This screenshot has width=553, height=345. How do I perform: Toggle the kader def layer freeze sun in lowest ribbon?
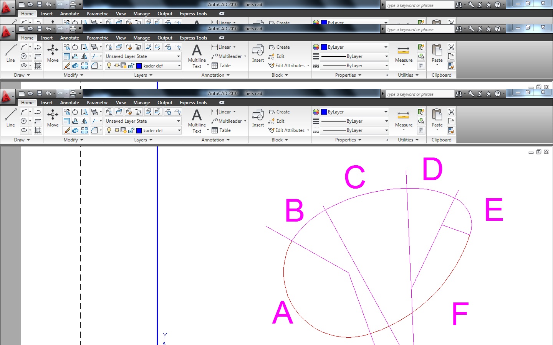(x=117, y=130)
